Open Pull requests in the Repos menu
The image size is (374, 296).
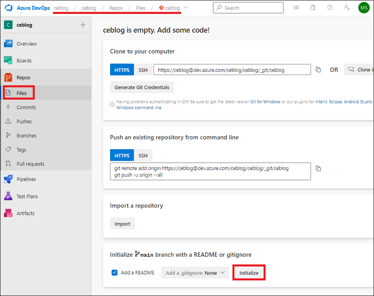(x=31, y=164)
